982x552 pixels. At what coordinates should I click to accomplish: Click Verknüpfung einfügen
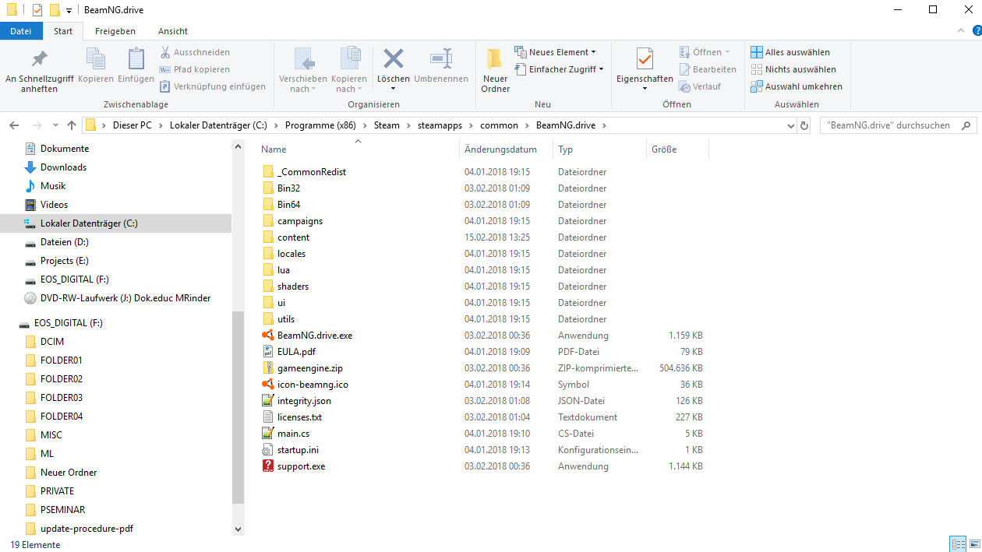tap(213, 86)
